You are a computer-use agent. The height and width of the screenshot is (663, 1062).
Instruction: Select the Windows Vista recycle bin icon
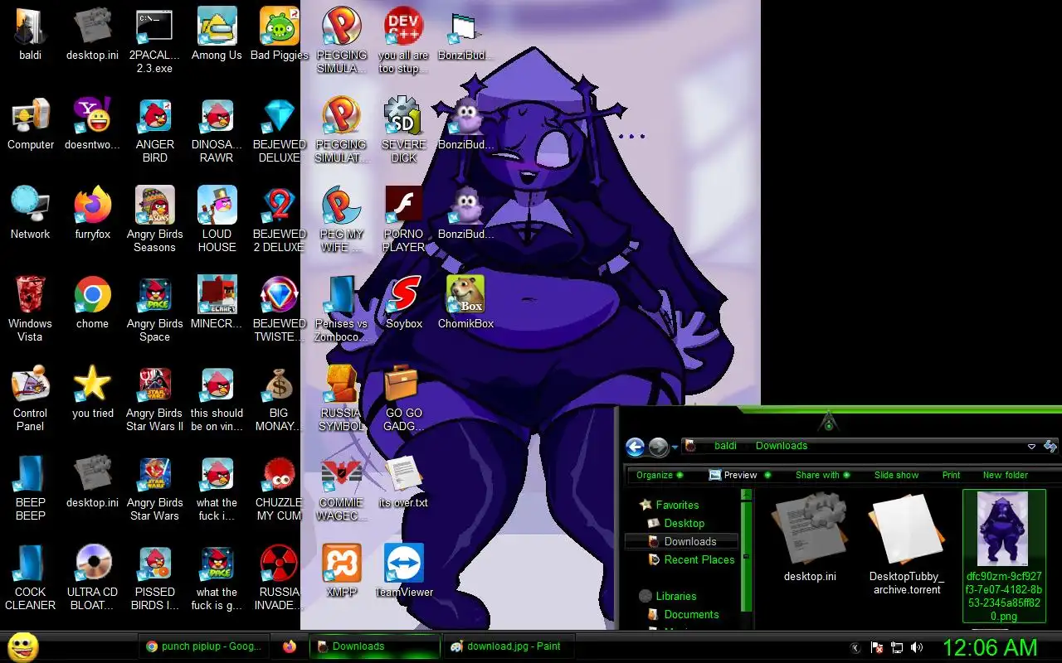tap(31, 309)
